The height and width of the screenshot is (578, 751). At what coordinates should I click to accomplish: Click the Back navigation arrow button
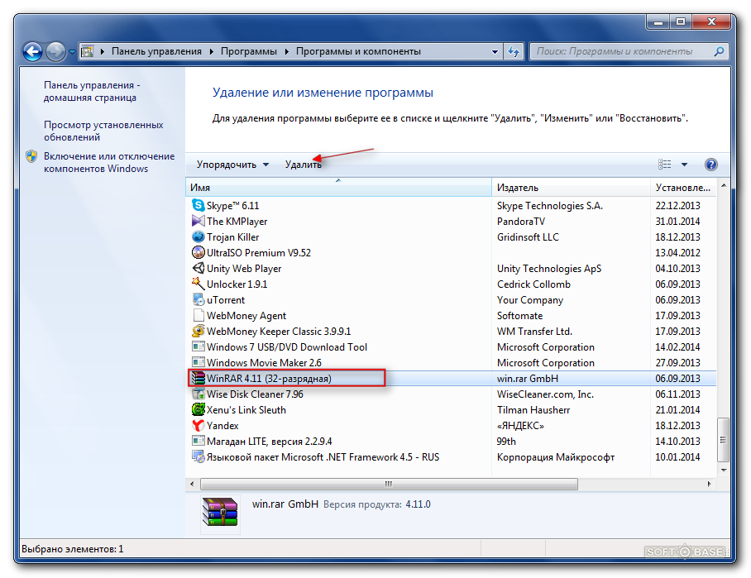[32, 51]
